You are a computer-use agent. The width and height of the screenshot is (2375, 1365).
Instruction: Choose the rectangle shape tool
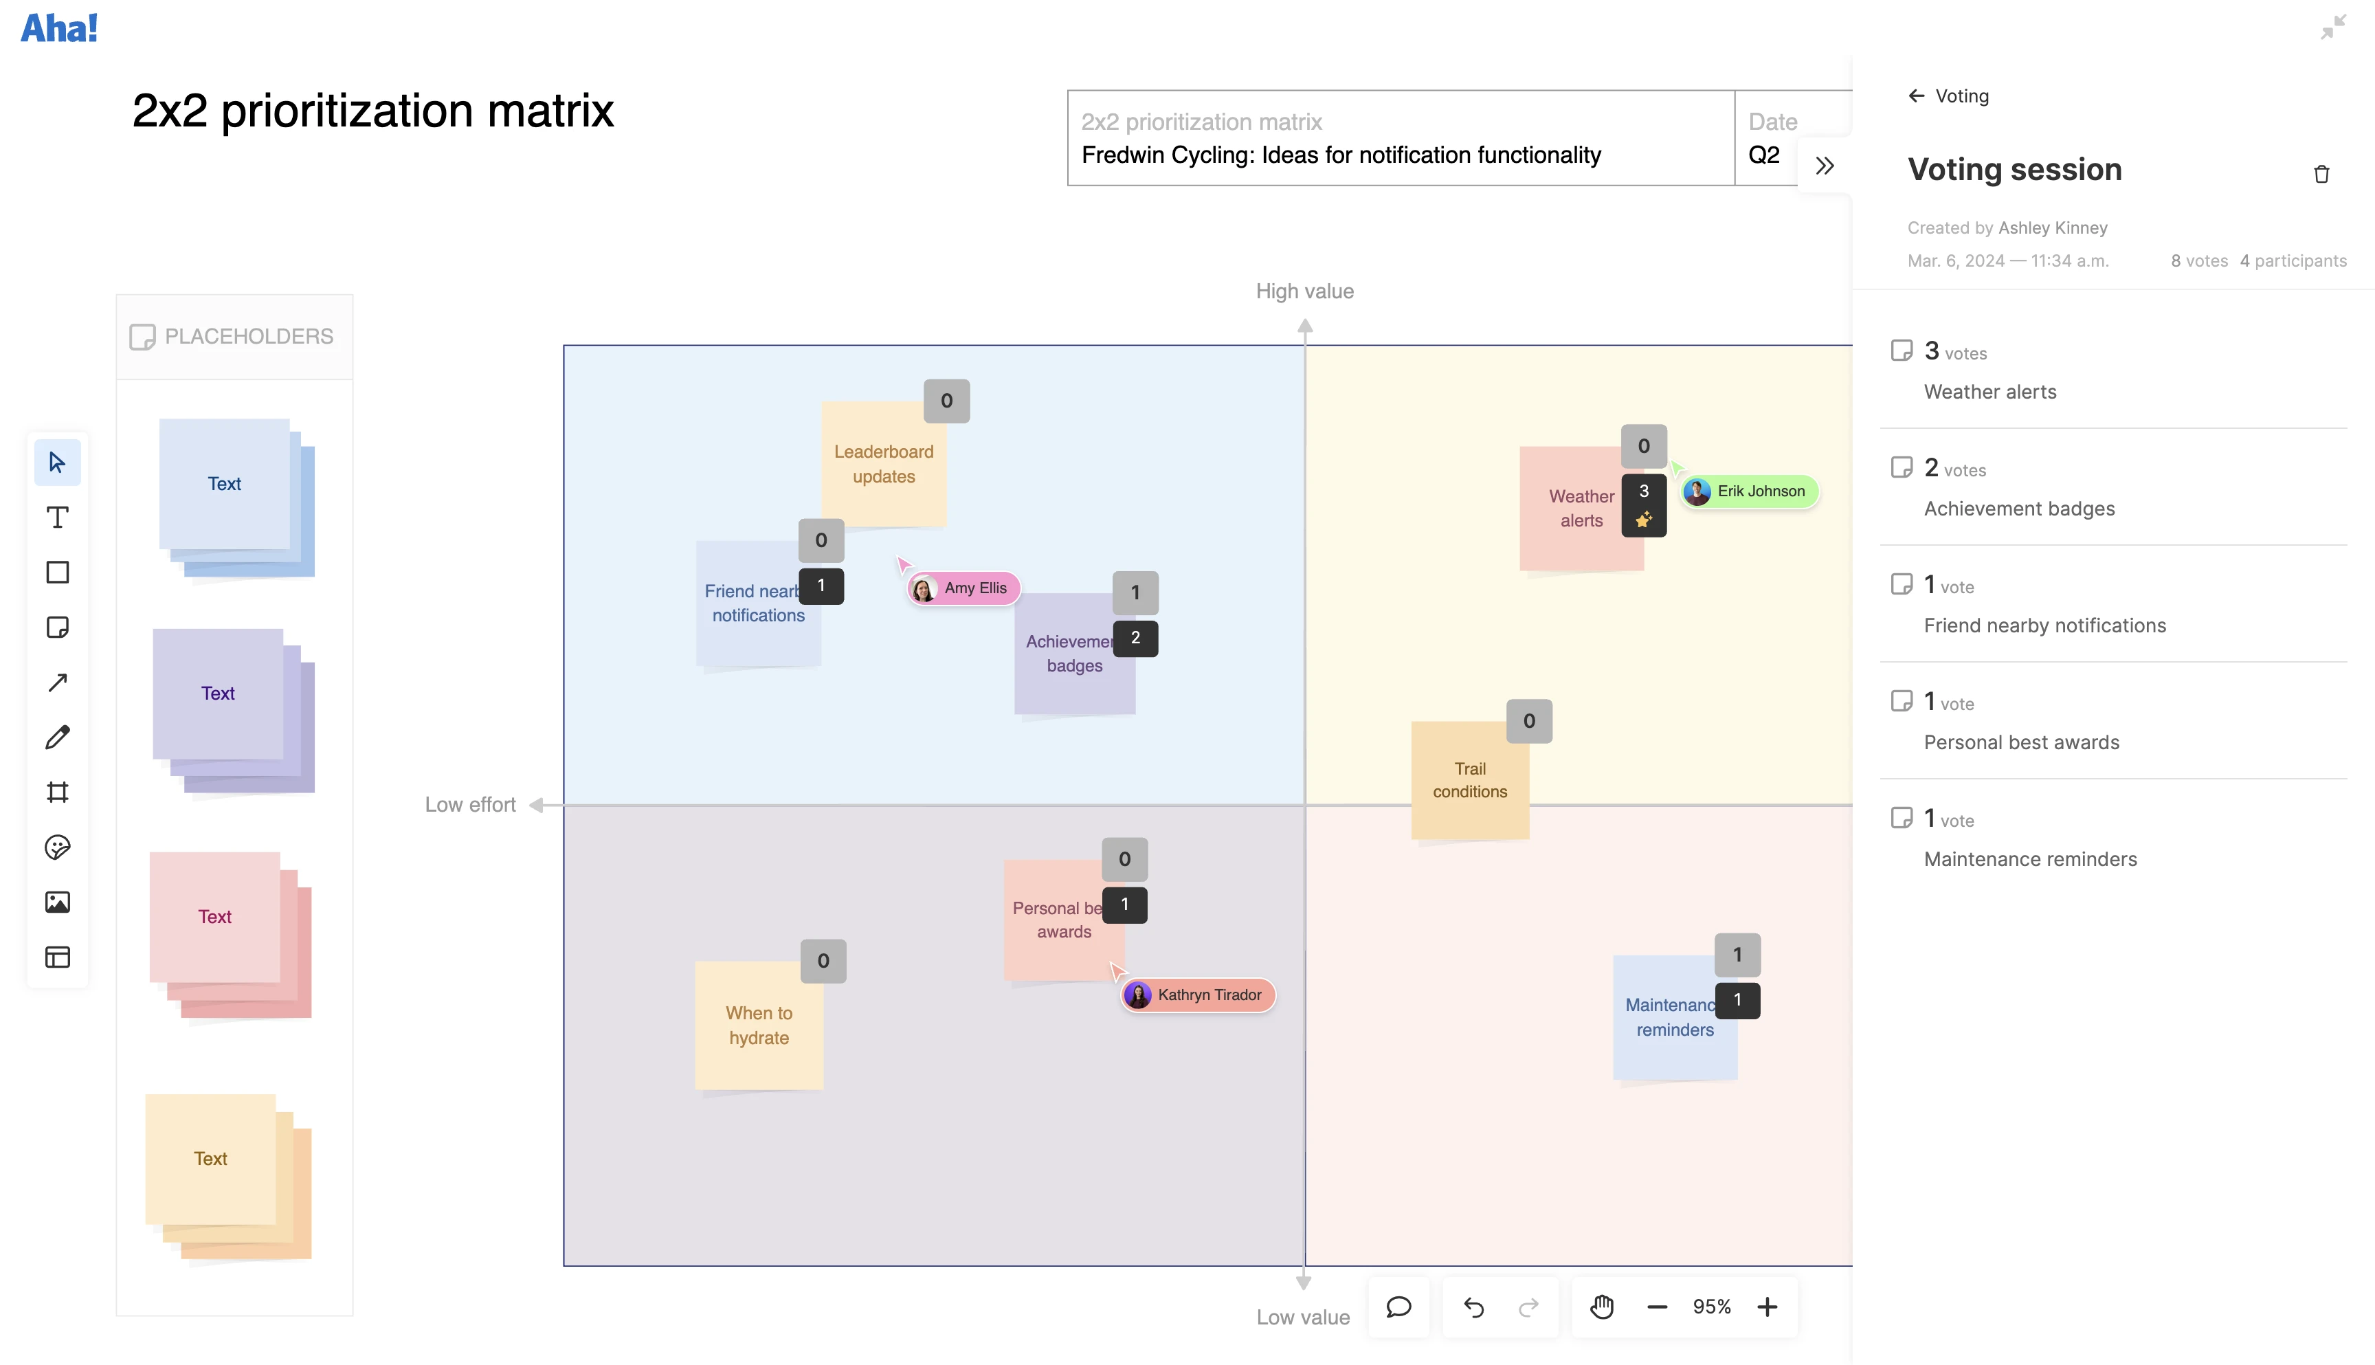click(57, 572)
